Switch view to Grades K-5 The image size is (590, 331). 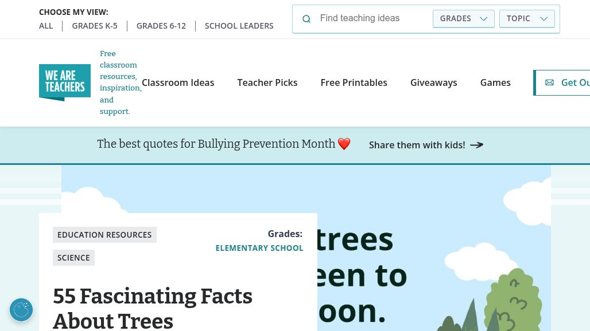tap(95, 26)
